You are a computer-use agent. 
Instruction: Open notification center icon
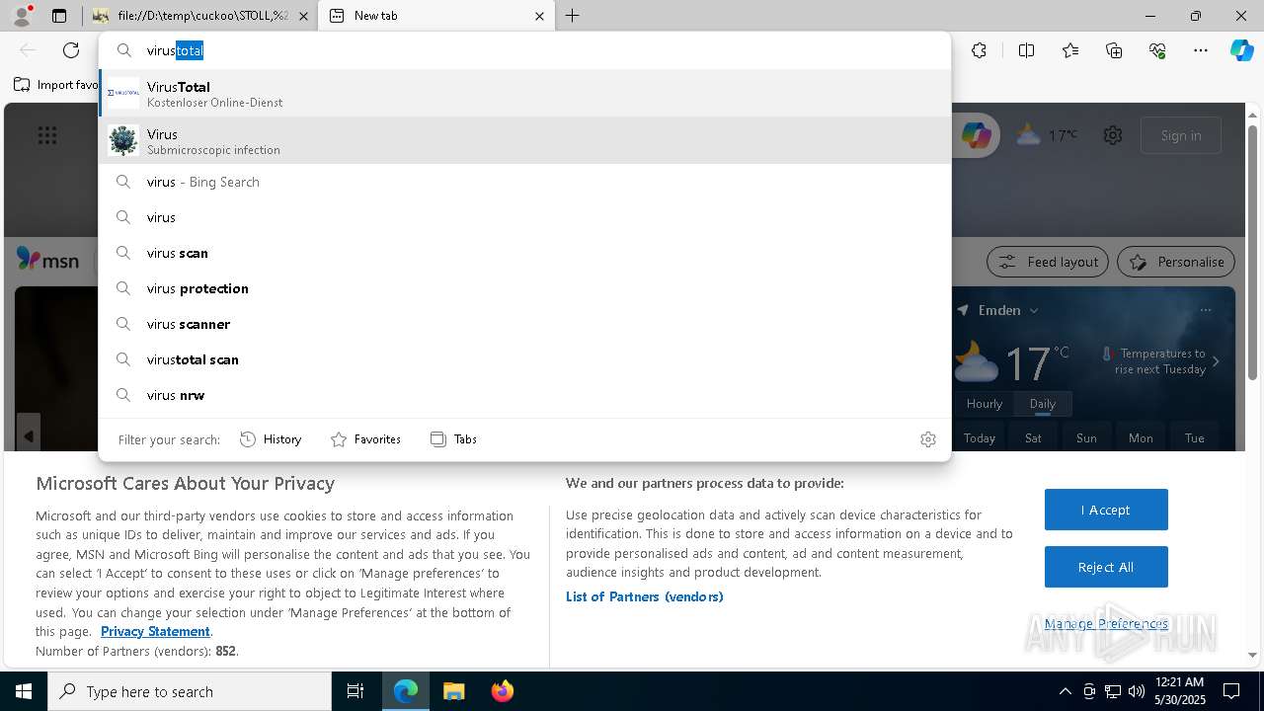point(1231,691)
